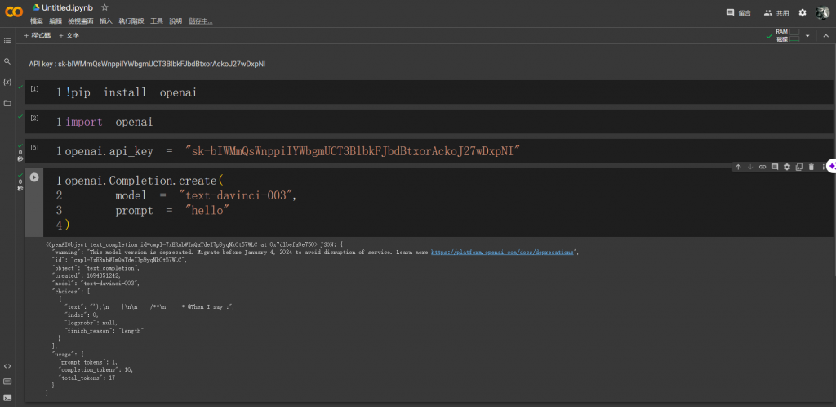Open the code snippets icon in sidebar
This screenshot has width=836, height=407.
point(7,366)
